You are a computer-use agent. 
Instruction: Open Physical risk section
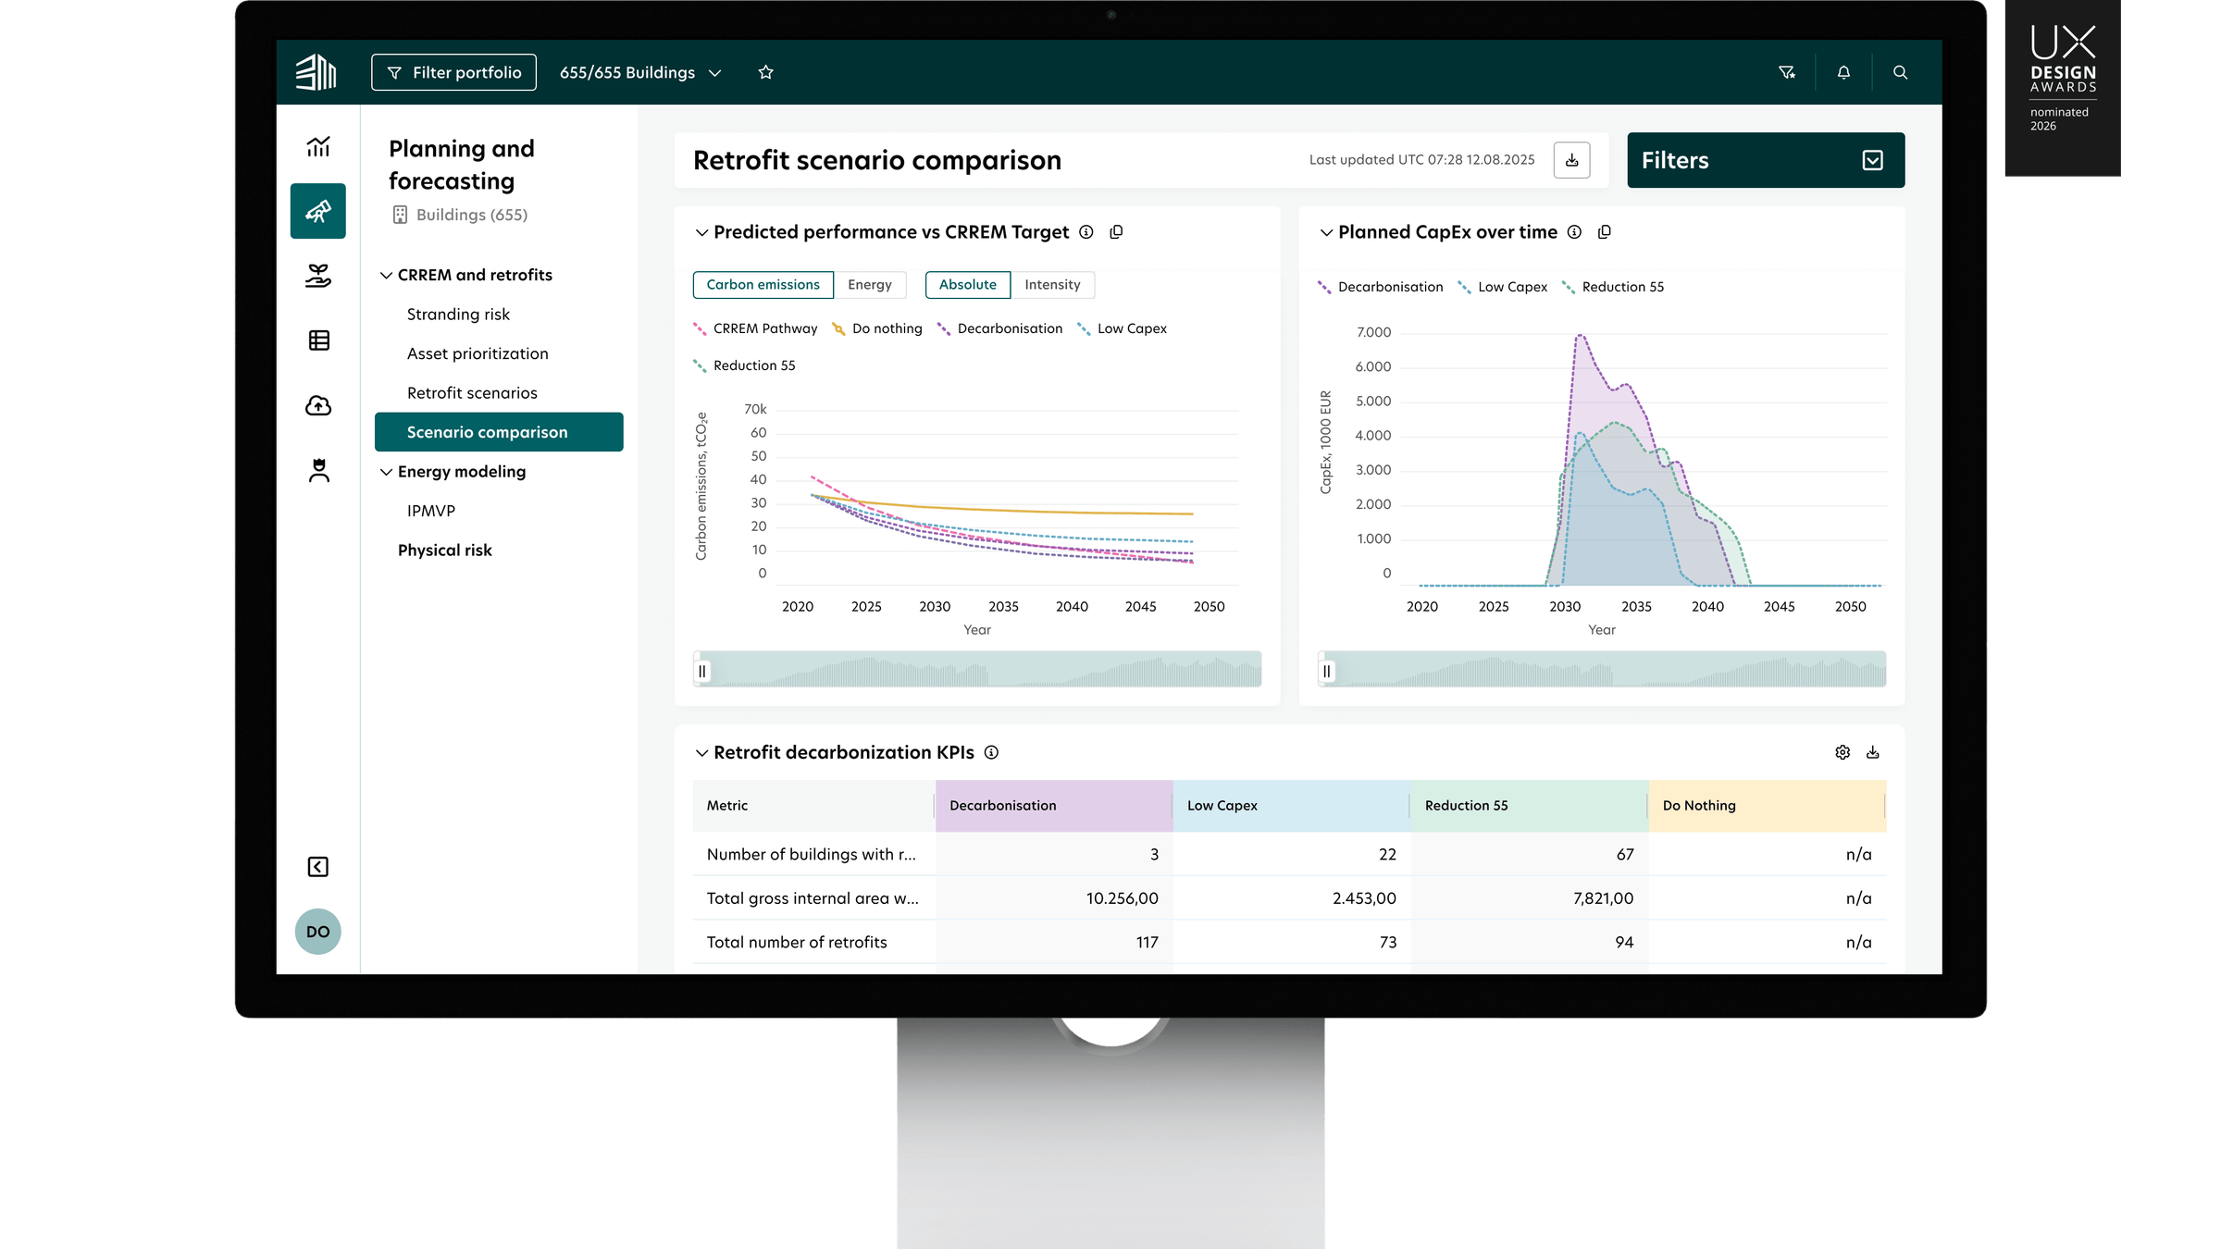445,550
